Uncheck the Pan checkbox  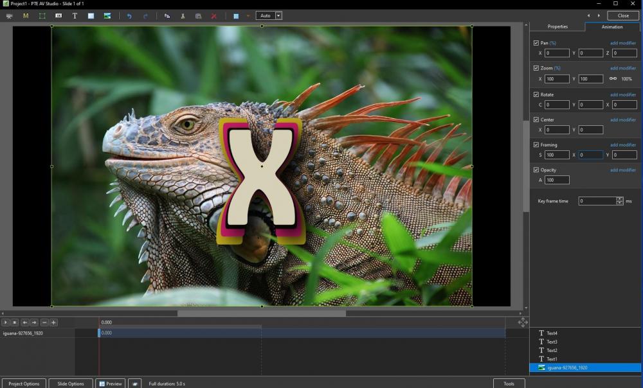[536, 43]
